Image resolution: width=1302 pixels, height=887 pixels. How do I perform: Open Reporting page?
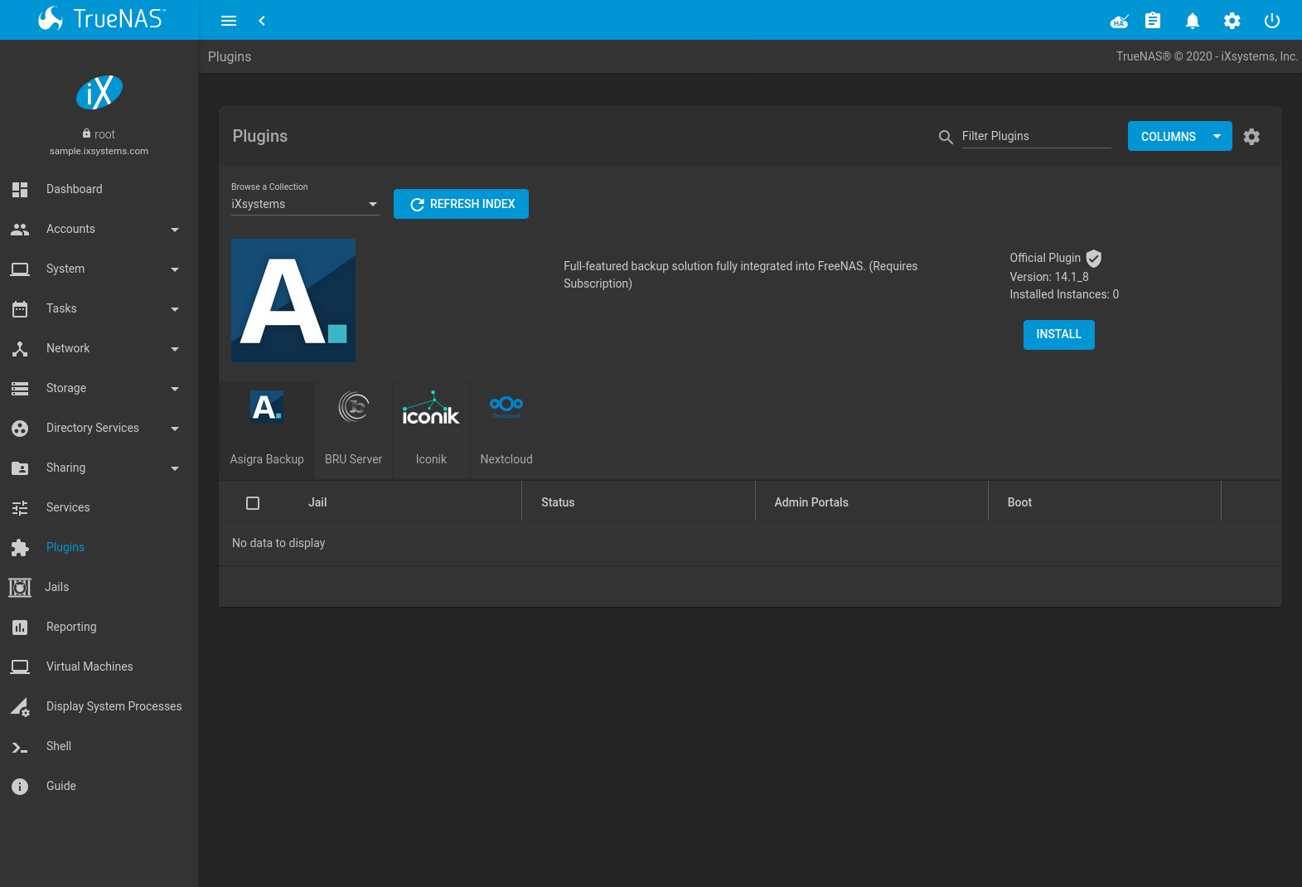71,627
